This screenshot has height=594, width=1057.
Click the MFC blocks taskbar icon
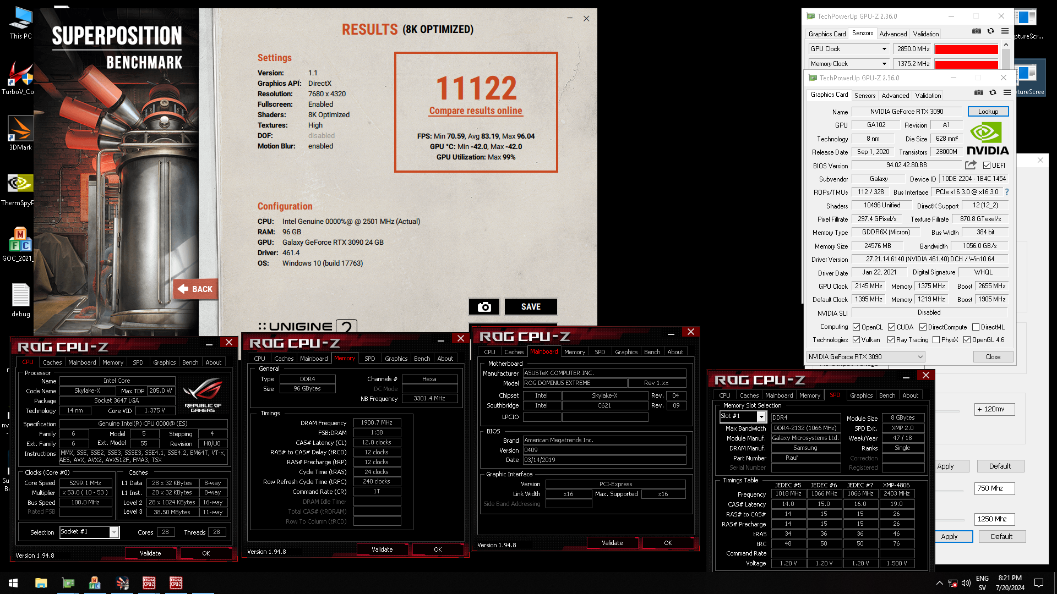click(x=95, y=583)
